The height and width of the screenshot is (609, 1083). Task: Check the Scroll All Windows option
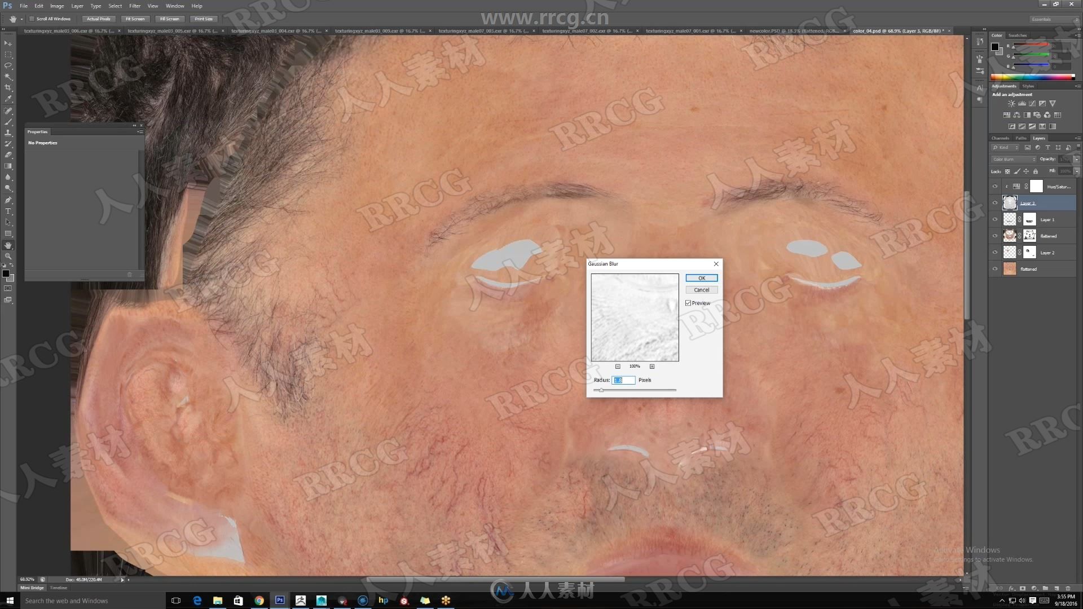click(x=32, y=19)
